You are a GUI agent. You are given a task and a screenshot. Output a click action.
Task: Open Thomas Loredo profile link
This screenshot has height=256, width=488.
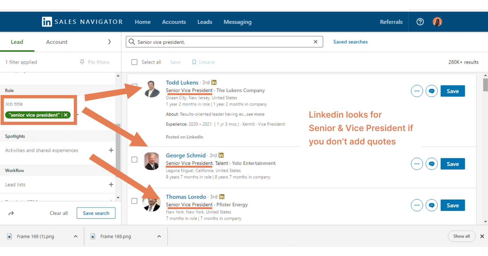click(186, 197)
